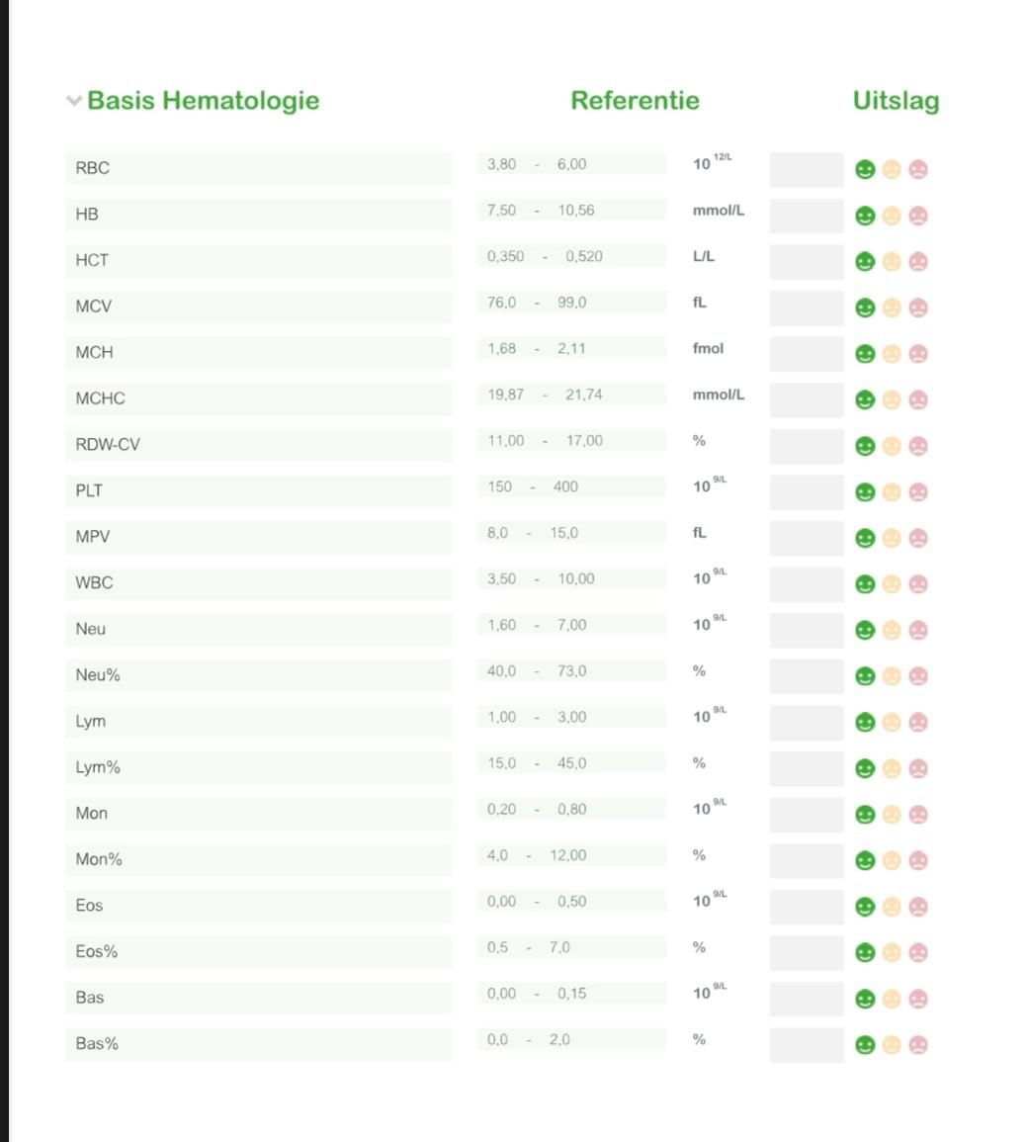Click the green smiley for MCV
The height and width of the screenshot is (1142, 1028).
coord(865,307)
